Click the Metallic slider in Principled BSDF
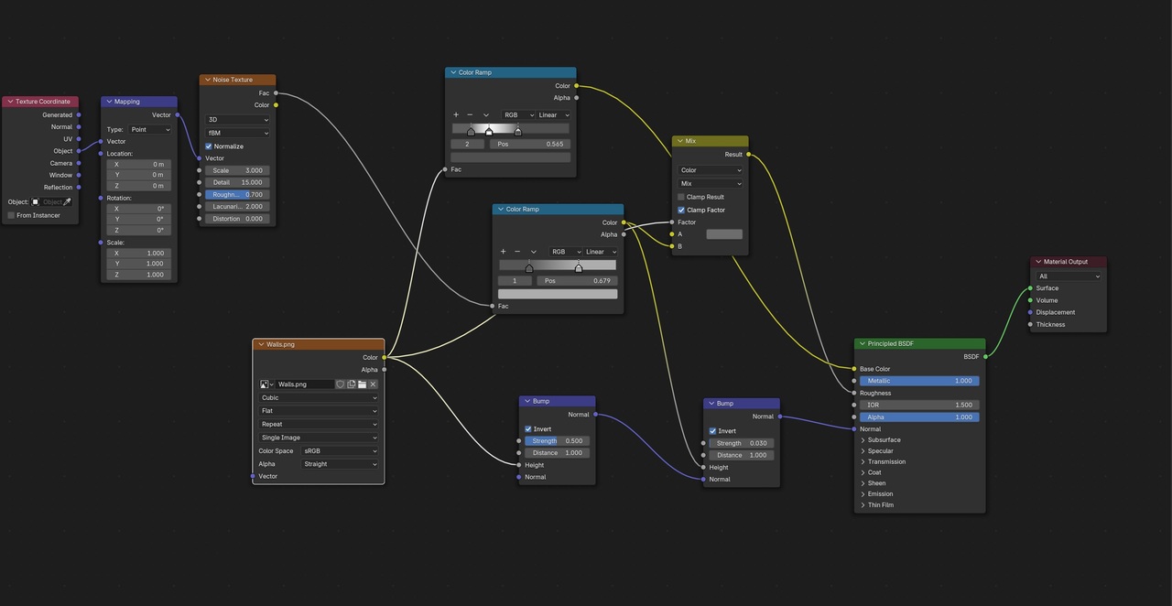 tap(919, 381)
